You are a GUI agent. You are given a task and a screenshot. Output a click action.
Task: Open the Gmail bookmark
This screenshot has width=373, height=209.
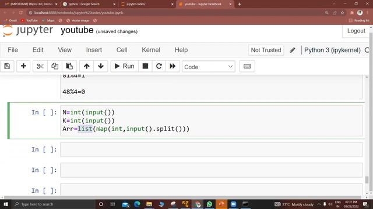click(10, 20)
